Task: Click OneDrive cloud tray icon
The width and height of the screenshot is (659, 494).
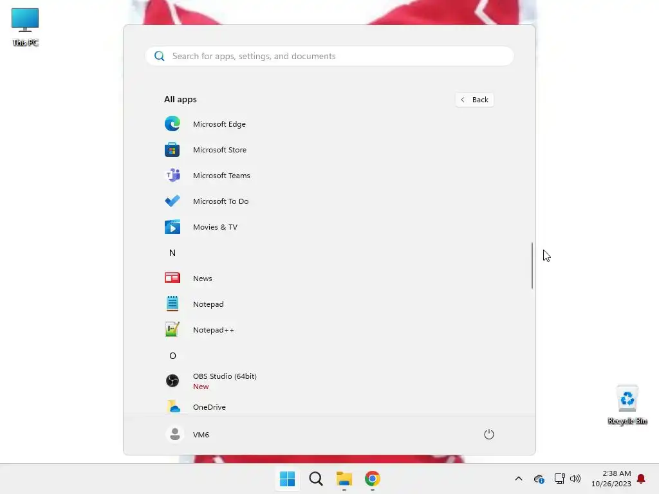Action: pyautogui.click(x=539, y=479)
